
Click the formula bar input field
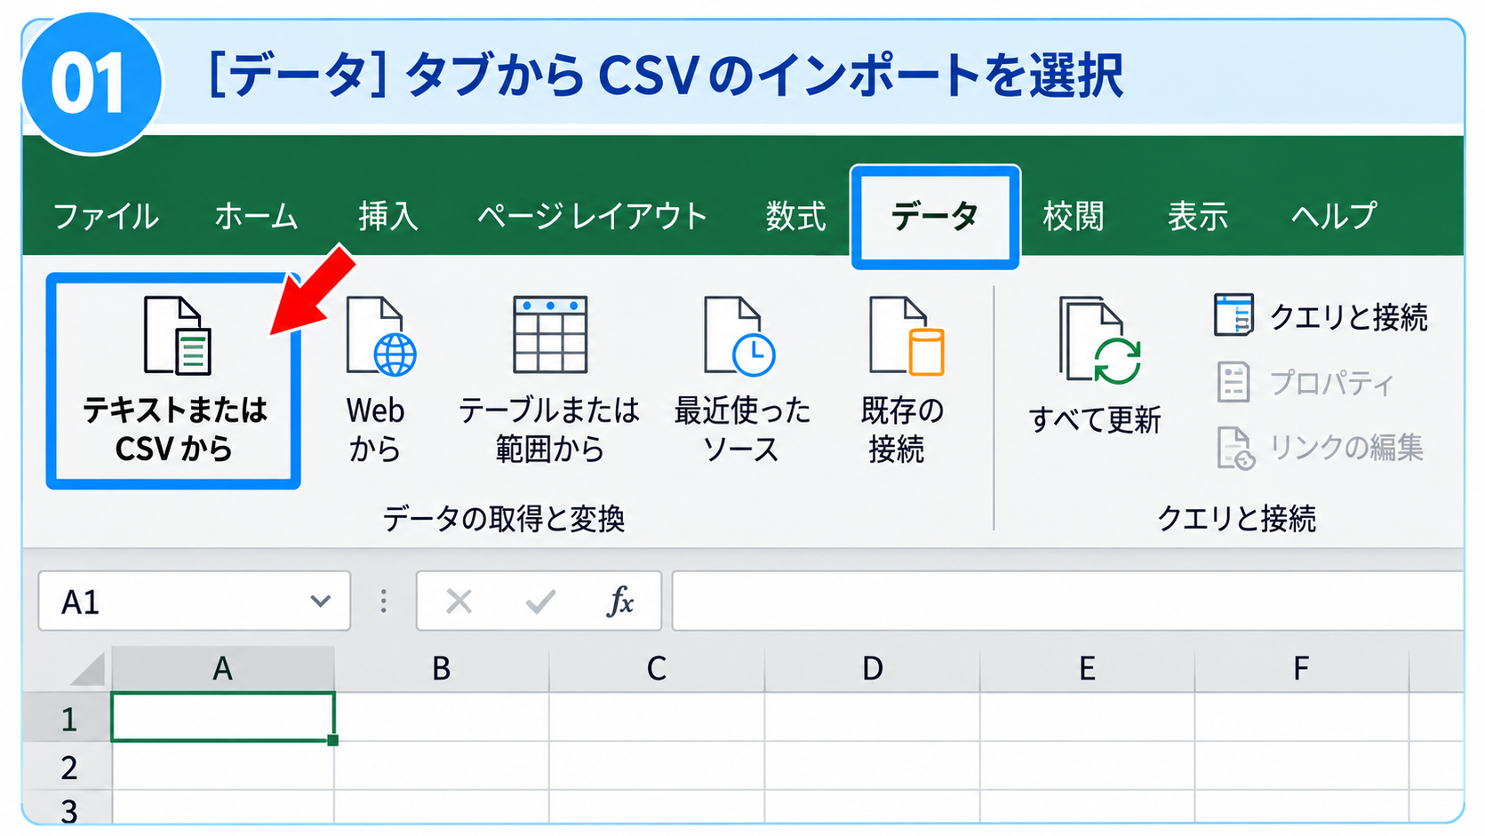pyautogui.click(x=1068, y=601)
